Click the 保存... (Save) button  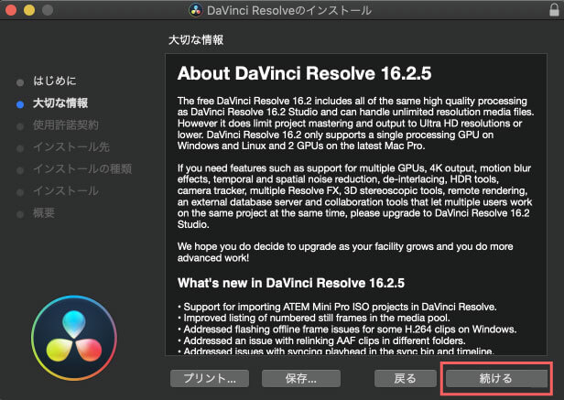pyautogui.click(x=301, y=378)
